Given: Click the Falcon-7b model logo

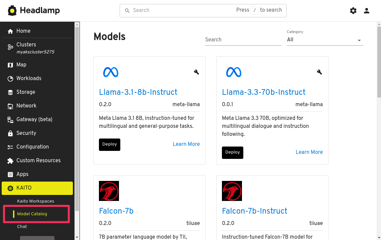Looking at the screenshot, I should point(109,191).
